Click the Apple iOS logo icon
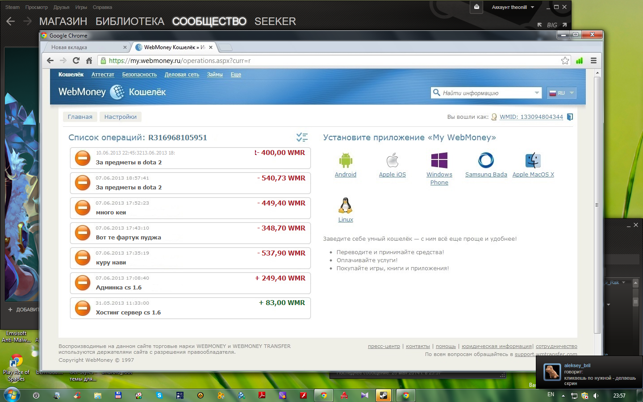643x402 pixels. click(392, 160)
